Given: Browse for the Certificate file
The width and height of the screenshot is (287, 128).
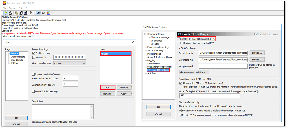Looking at the screenshot, I should click(x=257, y=60).
